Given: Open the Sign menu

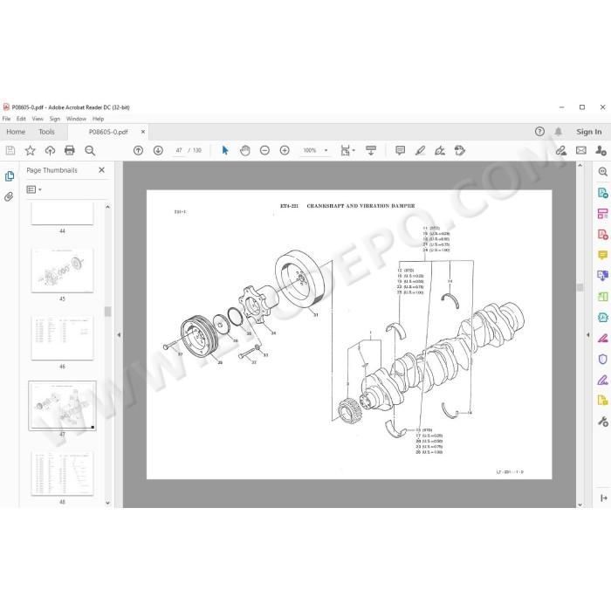Looking at the screenshot, I should coord(54,119).
